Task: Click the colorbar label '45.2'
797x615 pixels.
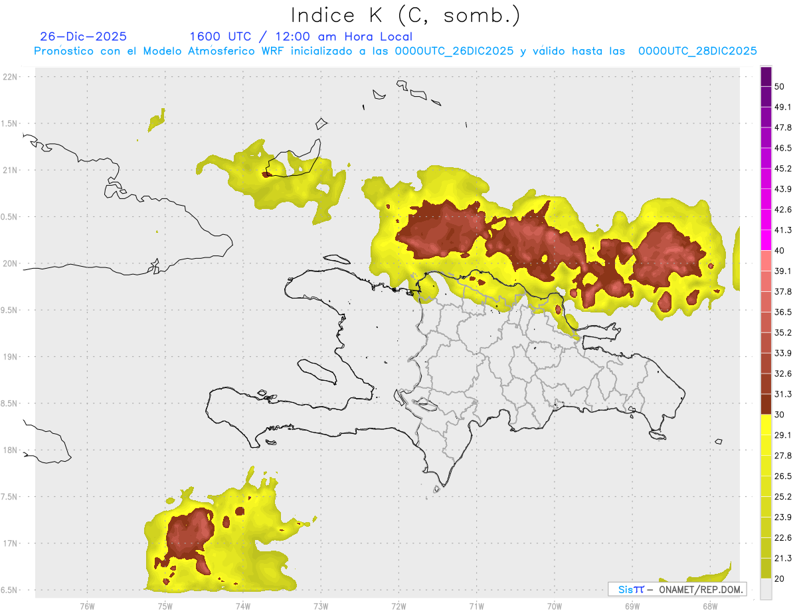Action: pyautogui.click(x=784, y=169)
